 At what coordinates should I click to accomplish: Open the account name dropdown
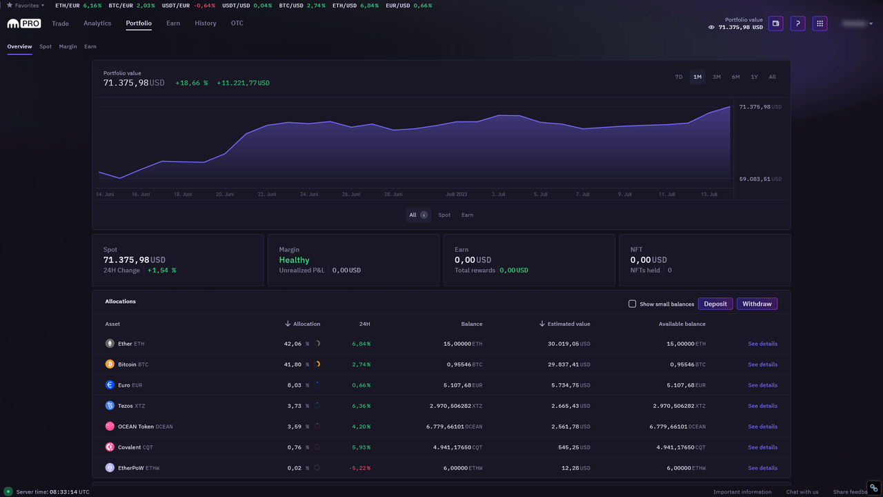[857, 23]
